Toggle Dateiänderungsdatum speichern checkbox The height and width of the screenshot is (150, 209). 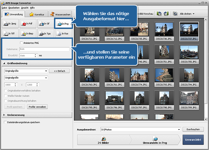point(5,122)
